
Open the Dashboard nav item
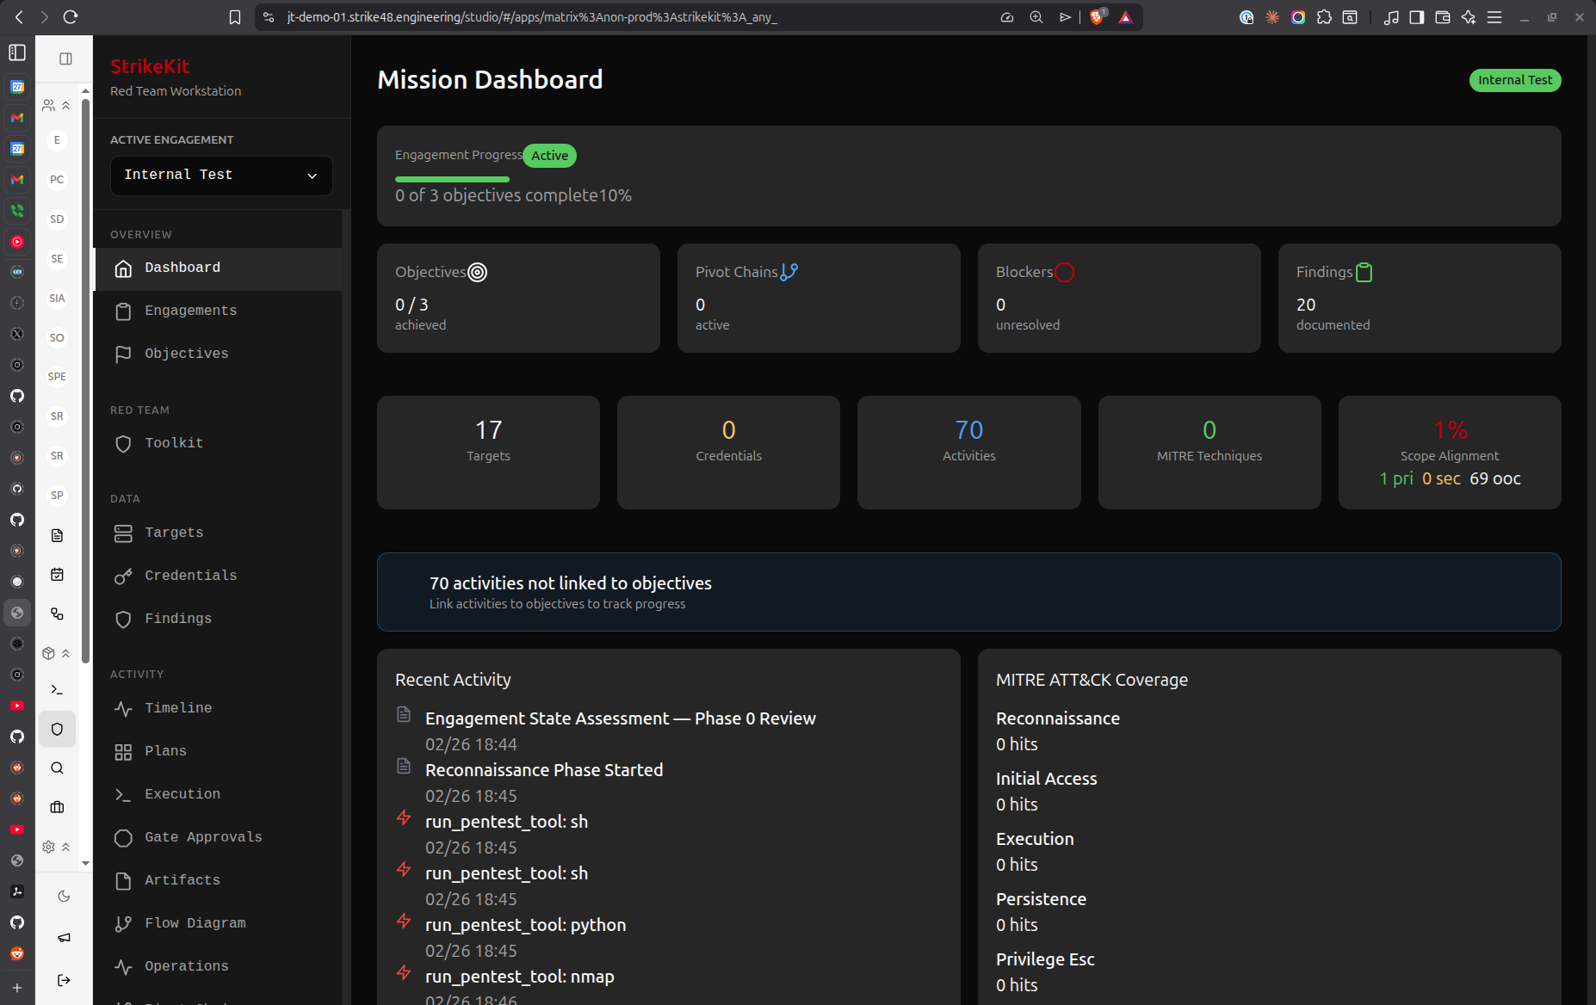coord(217,268)
